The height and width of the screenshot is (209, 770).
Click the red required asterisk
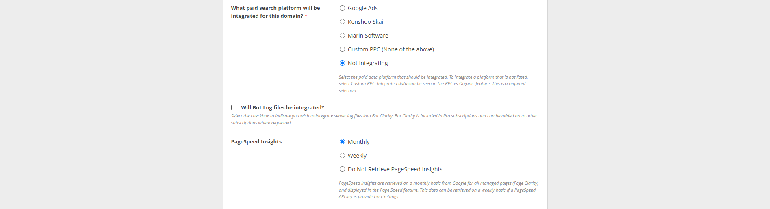coord(306,16)
